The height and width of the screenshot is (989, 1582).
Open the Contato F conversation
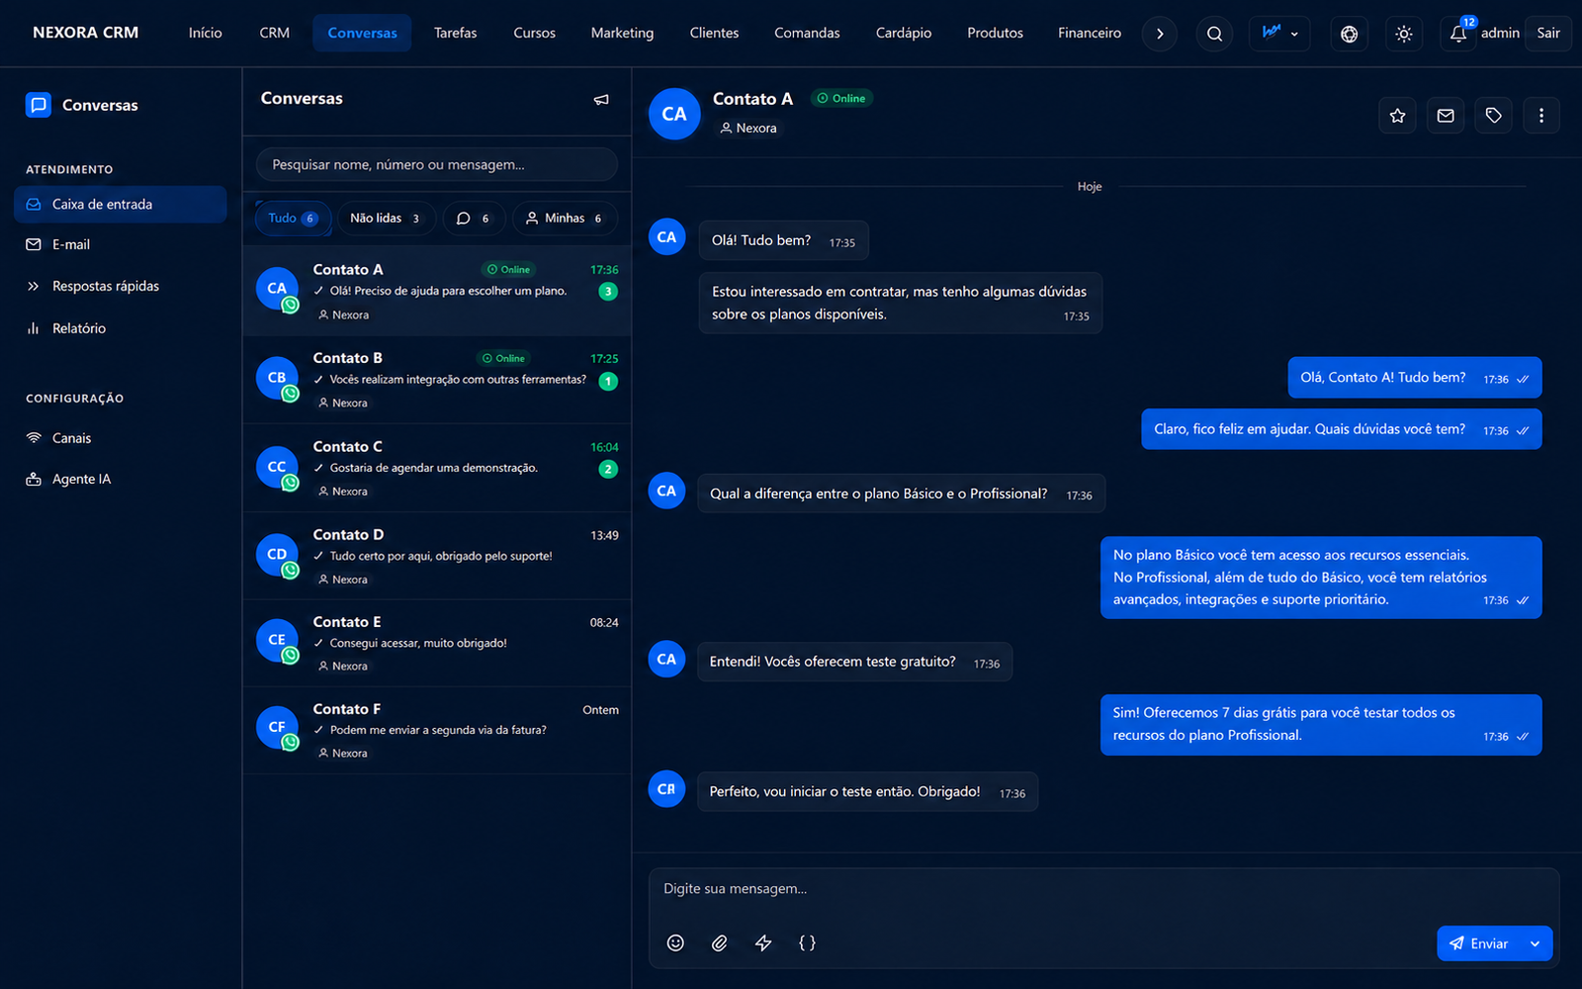pyautogui.click(x=437, y=731)
